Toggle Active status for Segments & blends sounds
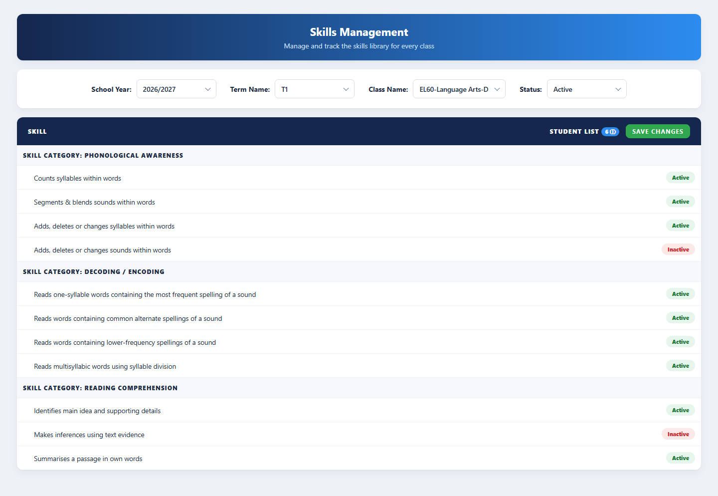 point(681,202)
